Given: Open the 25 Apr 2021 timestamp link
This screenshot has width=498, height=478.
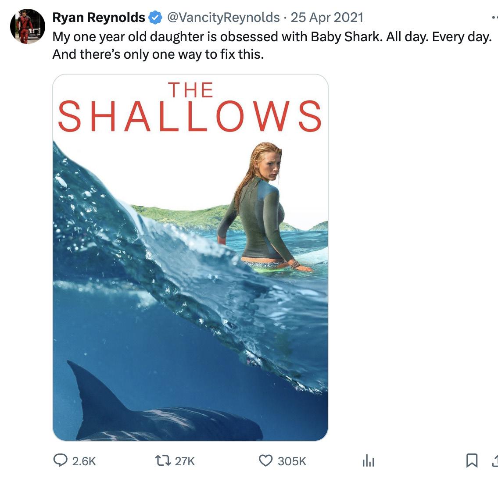Looking at the screenshot, I should click(x=327, y=18).
